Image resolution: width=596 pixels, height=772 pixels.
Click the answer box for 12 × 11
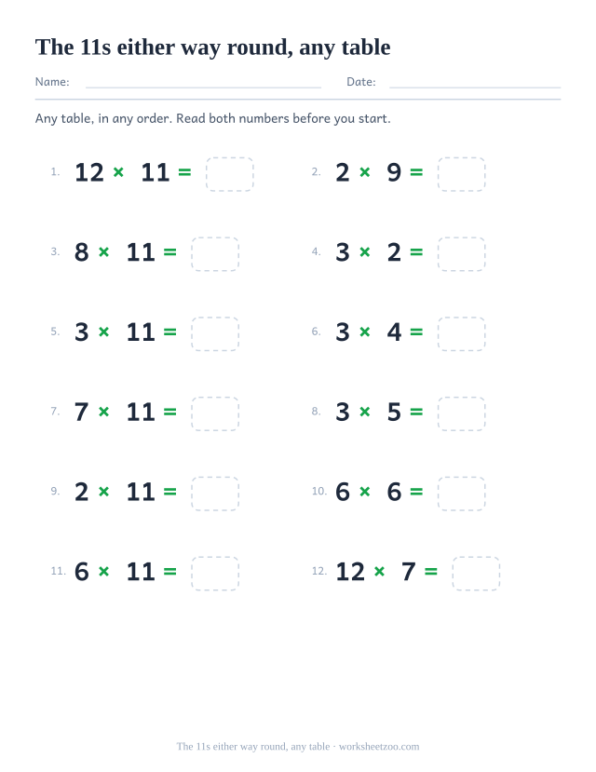(230, 174)
